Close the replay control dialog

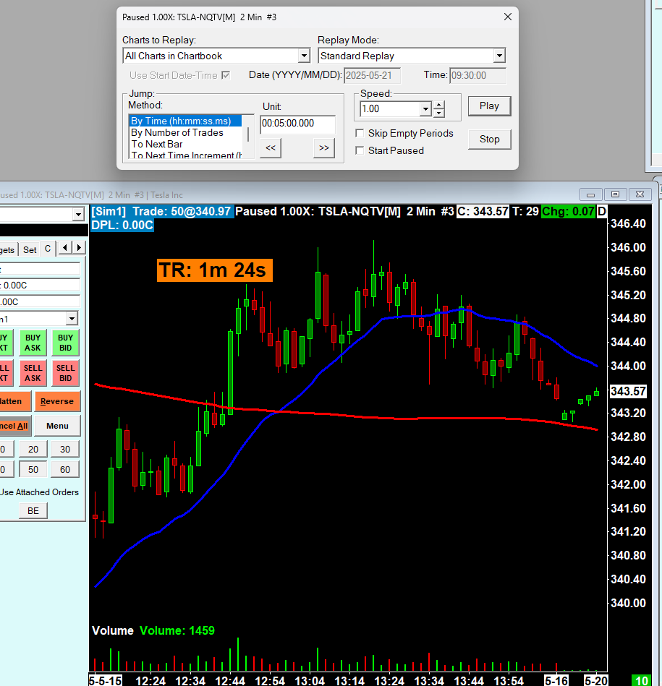(507, 17)
